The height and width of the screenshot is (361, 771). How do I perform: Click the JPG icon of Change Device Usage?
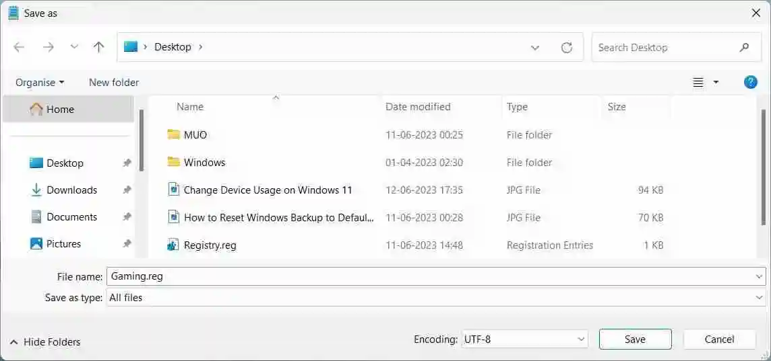pyautogui.click(x=173, y=190)
